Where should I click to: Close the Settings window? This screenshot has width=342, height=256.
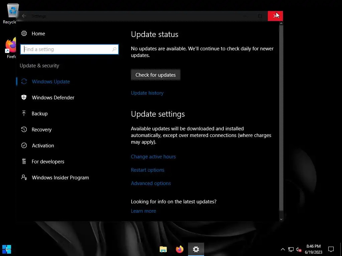point(275,16)
